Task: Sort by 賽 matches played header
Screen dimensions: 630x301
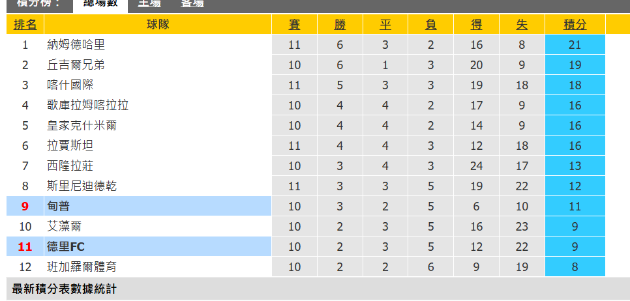Action: [294, 25]
